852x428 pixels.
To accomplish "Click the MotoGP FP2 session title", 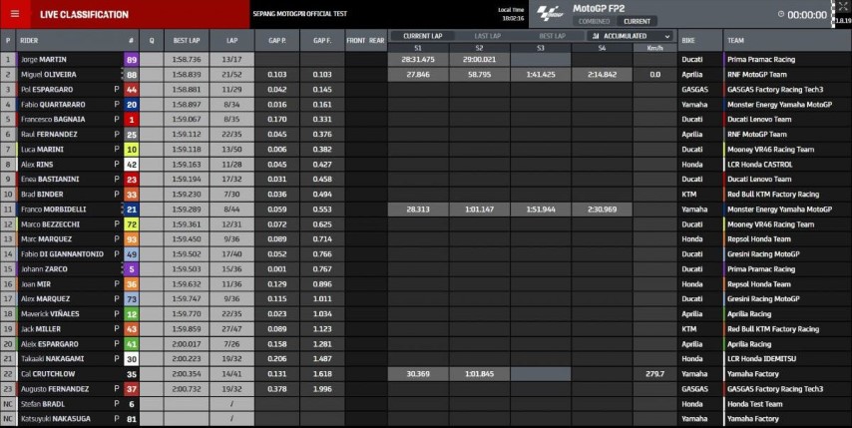I will pyautogui.click(x=599, y=8).
